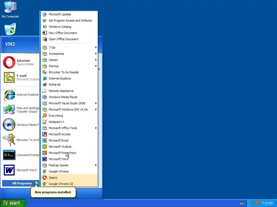The width and height of the screenshot is (277, 207).
Task: Click the MyPal 68 raccoon icon
Action: [45, 85]
